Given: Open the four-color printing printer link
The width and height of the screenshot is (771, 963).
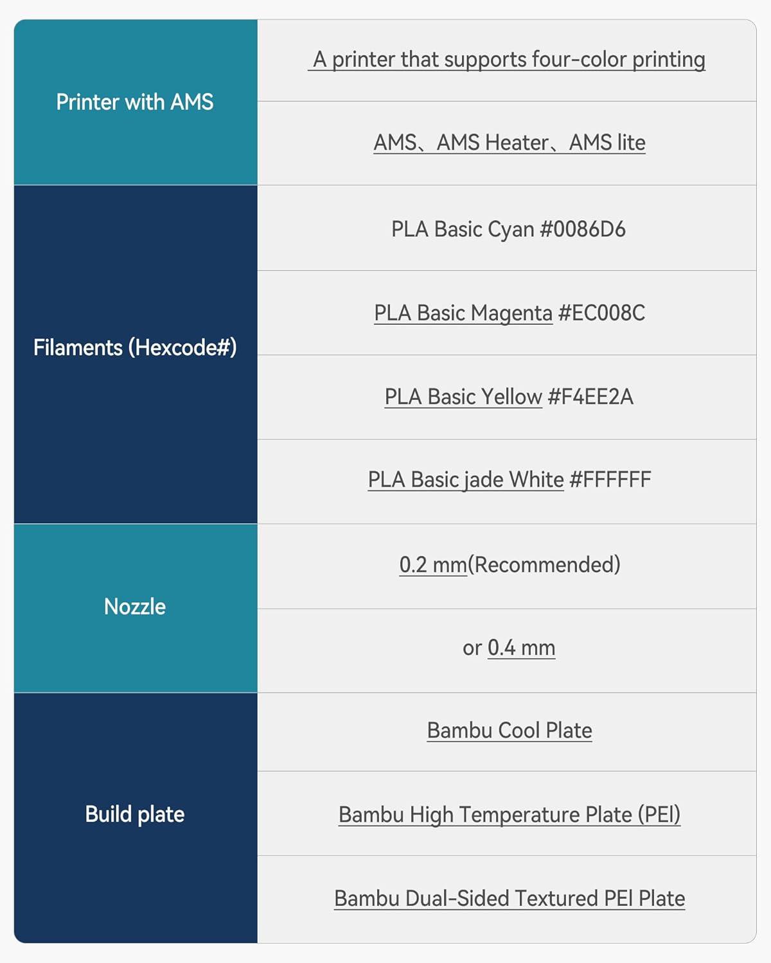Looking at the screenshot, I should click(x=508, y=60).
